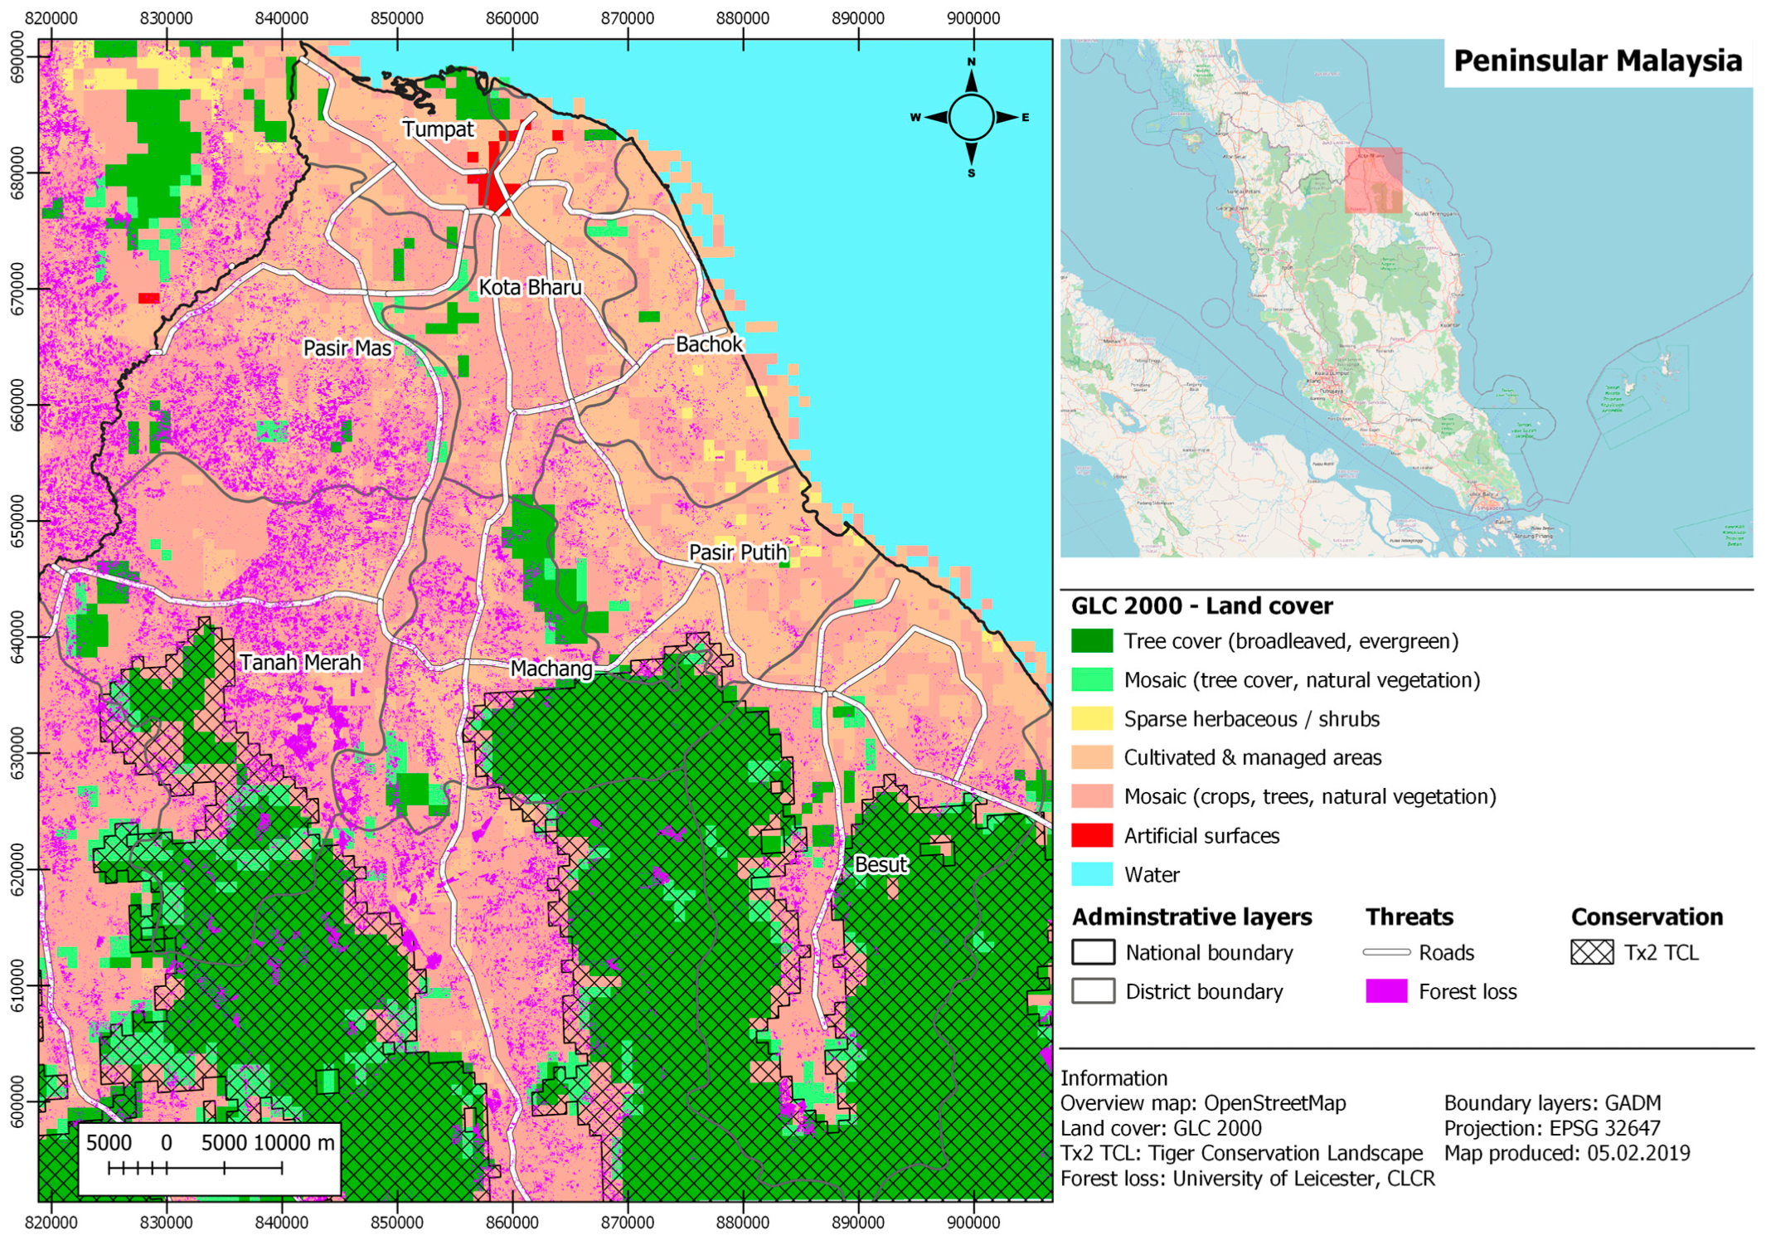Click the magenta Forest loss swatch
1766x1240 pixels.
(x=1386, y=991)
